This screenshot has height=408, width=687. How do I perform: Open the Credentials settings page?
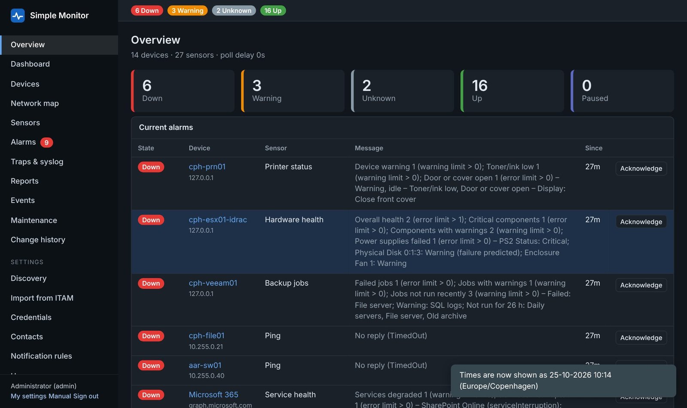point(59,317)
